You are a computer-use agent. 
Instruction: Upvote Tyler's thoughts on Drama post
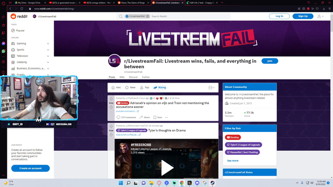[111, 127]
